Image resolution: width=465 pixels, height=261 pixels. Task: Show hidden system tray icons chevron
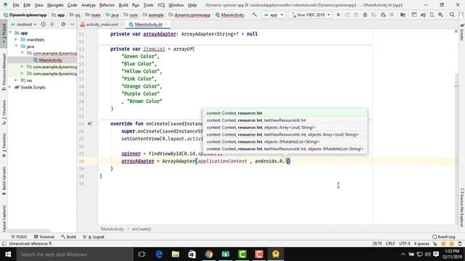(x=403, y=254)
